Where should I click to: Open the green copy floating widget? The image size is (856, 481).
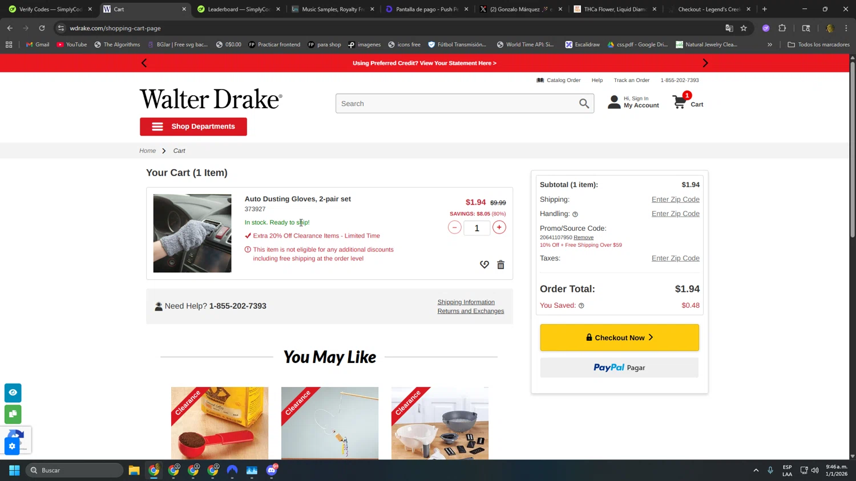pyautogui.click(x=13, y=414)
